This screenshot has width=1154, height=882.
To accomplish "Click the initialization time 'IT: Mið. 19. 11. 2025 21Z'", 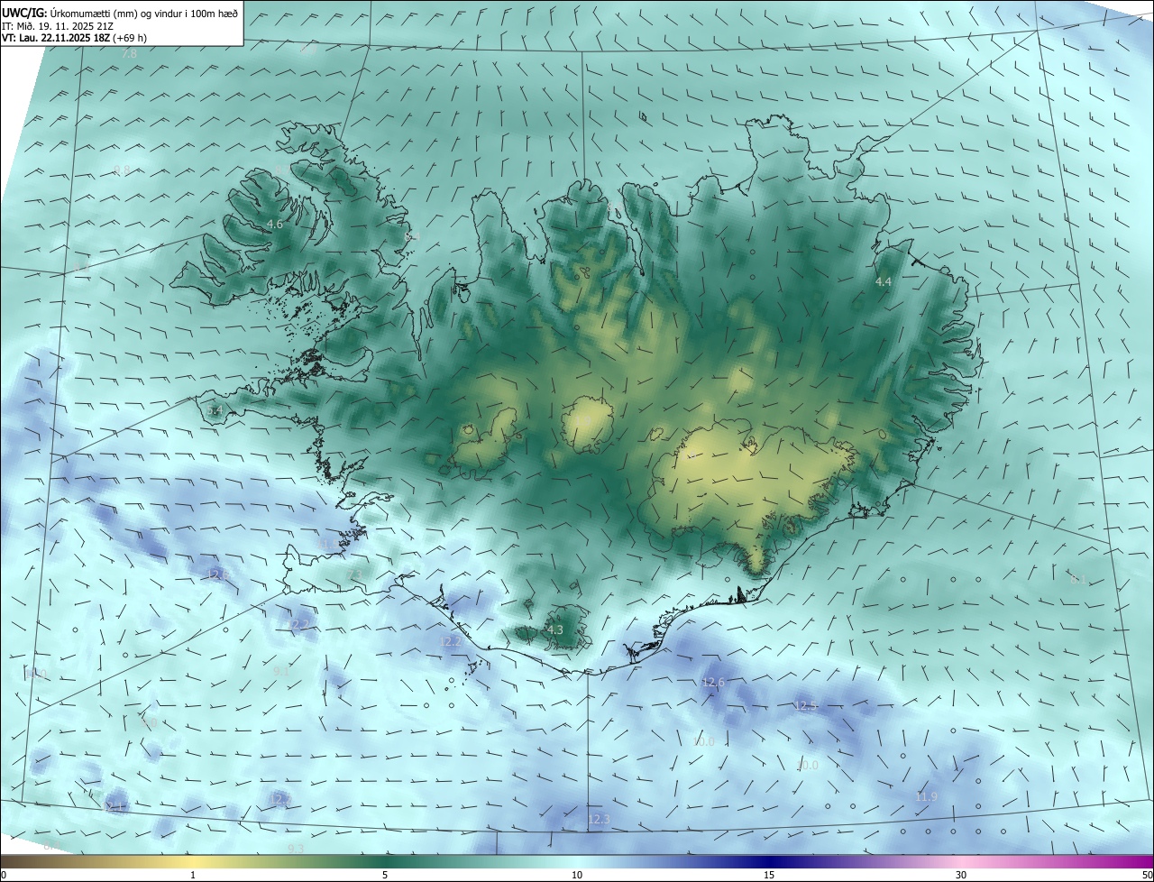I will [56, 26].
